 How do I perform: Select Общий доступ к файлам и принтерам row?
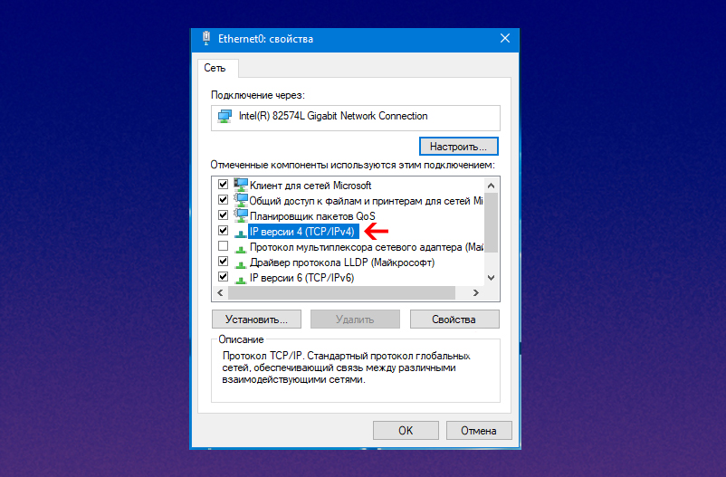[x=367, y=201]
